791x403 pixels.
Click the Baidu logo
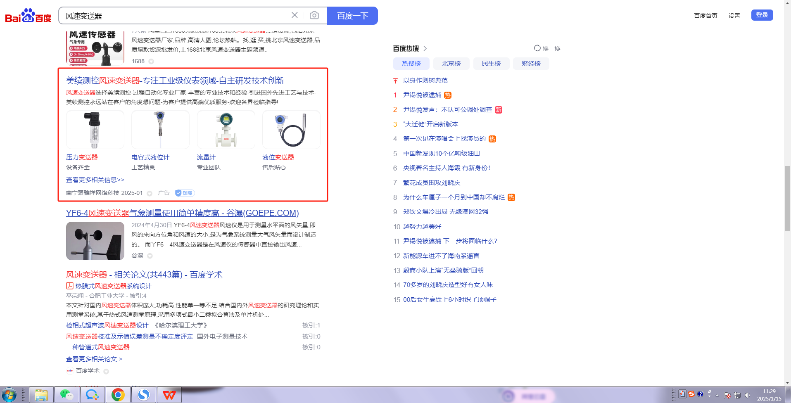click(28, 16)
